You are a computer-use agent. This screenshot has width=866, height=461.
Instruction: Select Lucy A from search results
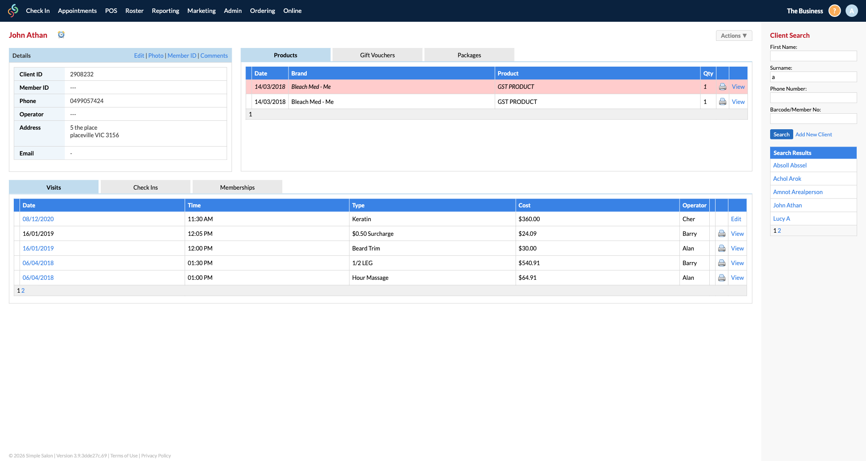pyautogui.click(x=781, y=219)
